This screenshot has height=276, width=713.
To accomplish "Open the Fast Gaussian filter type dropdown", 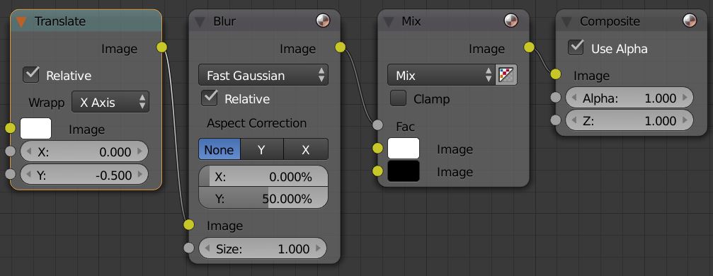I will click(x=263, y=75).
